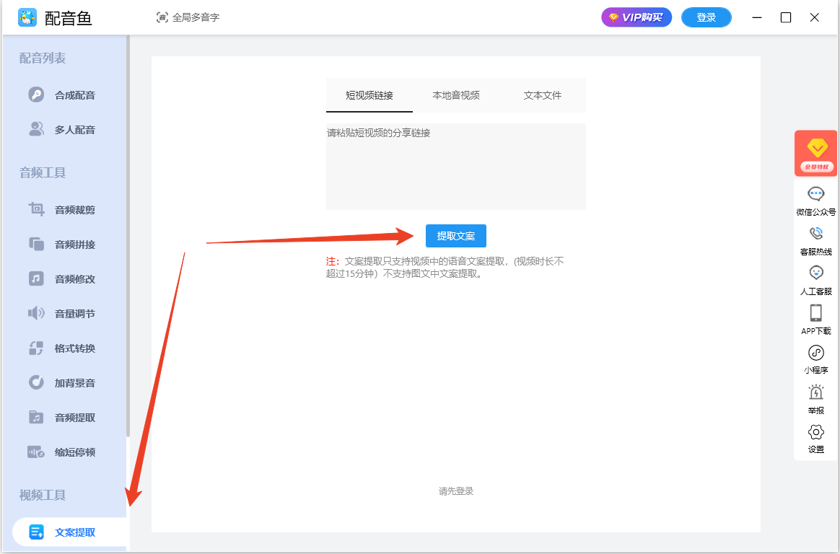The height and width of the screenshot is (554, 840).
Task: Click the 配音鱼 app logo icon
Action: click(x=27, y=17)
